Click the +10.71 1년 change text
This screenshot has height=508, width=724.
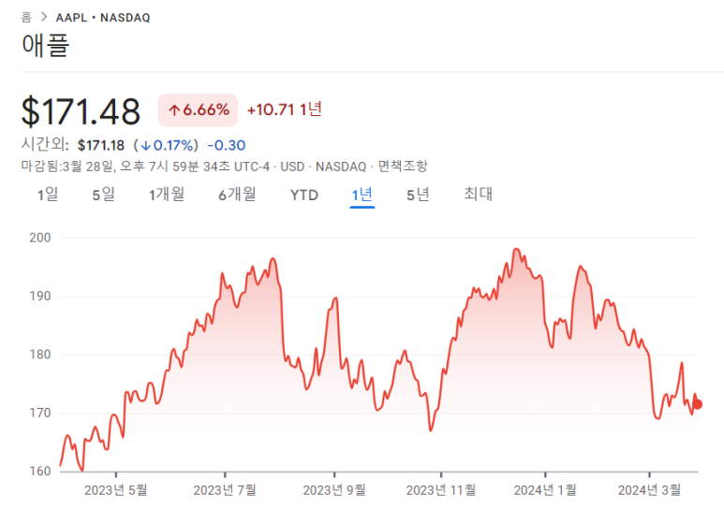(285, 109)
